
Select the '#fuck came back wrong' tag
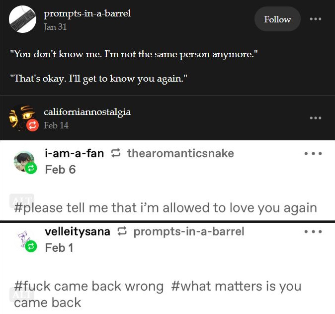click(89, 286)
